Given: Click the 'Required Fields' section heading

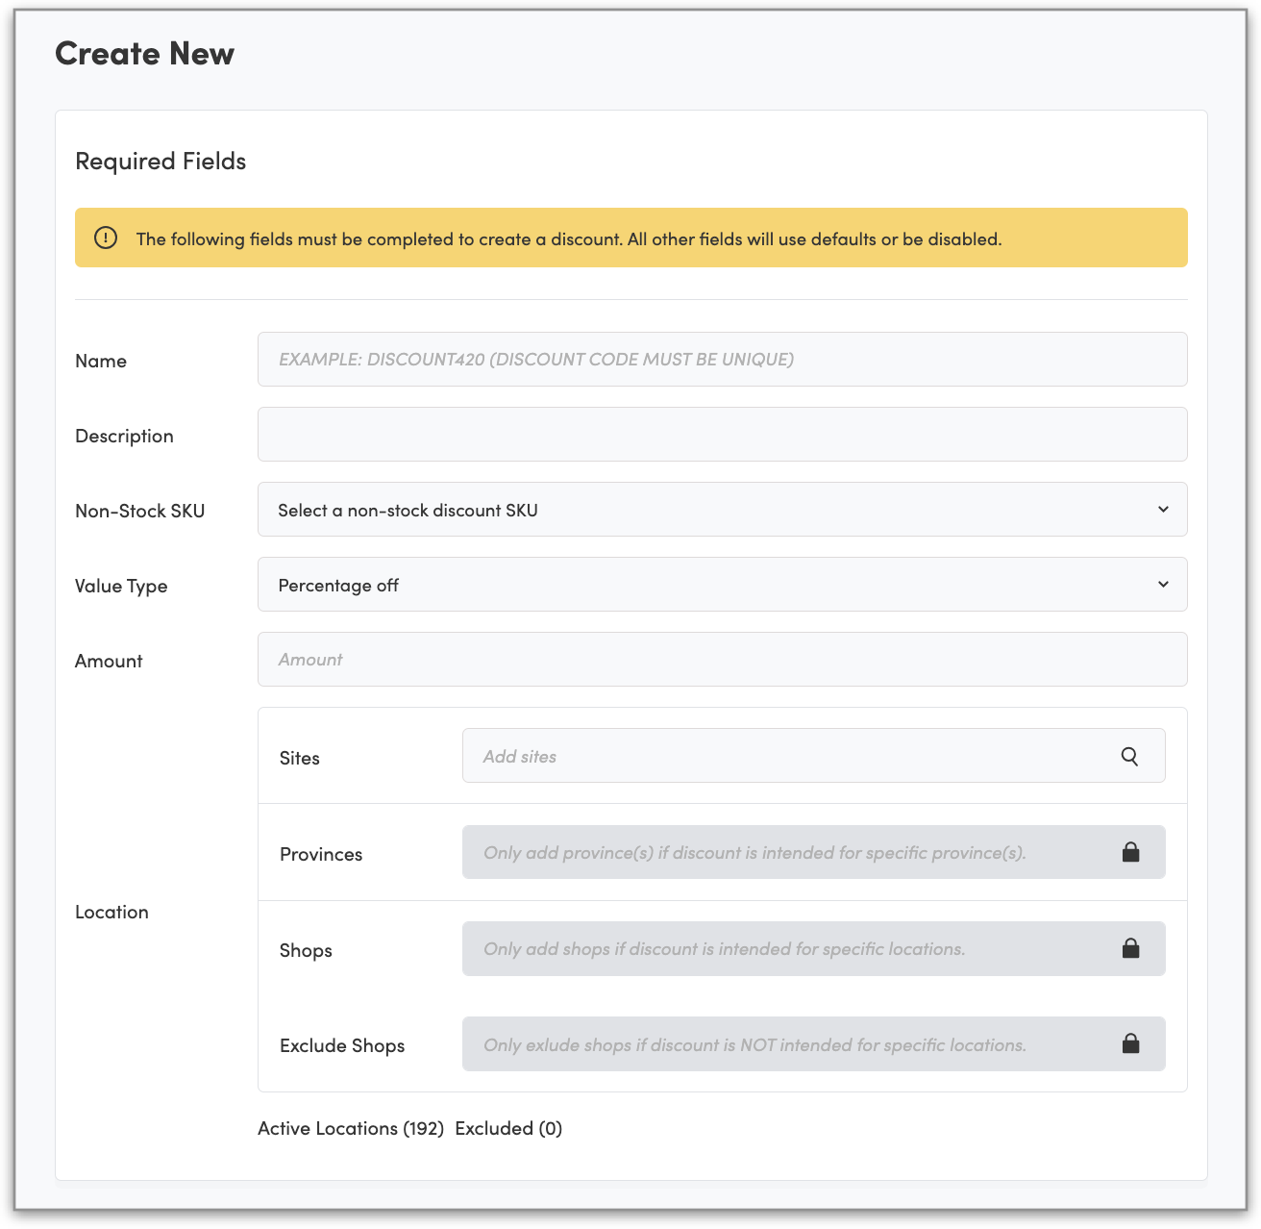Looking at the screenshot, I should (161, 161).
